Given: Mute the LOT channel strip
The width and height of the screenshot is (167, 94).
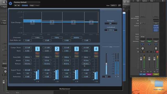Looking at the screenshot, I should [x=141, y=72].
